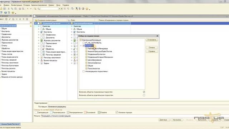
Task: Expand Отчеты in the Основная конфигурация column
Action: coord(39,46)
